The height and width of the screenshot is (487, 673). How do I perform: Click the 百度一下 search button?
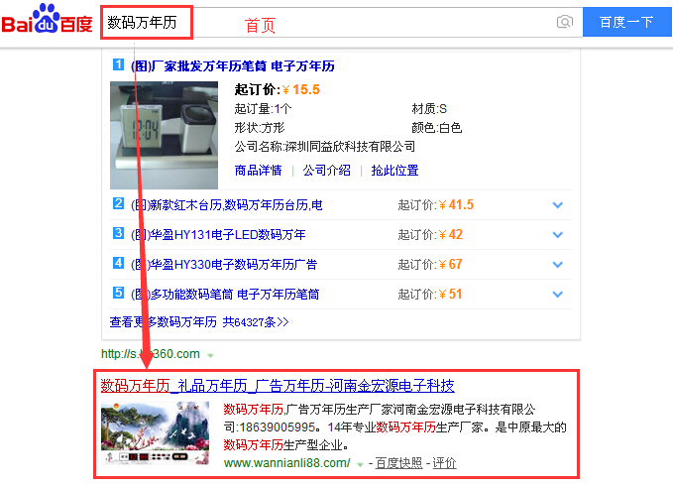(626, 22)
